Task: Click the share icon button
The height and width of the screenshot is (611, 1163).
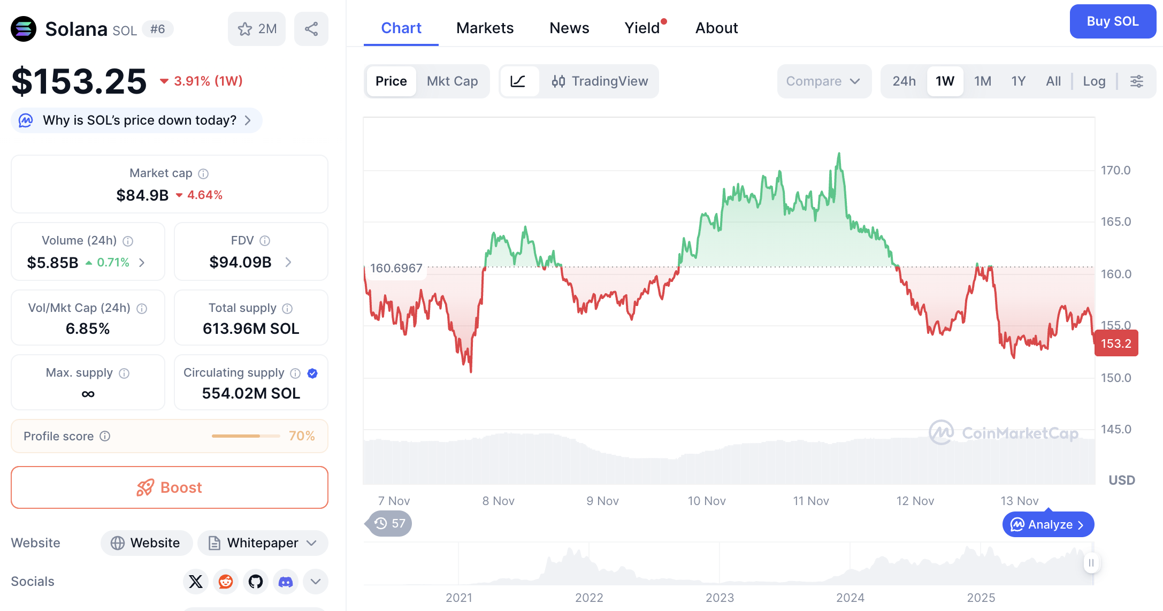Action: 311,29
